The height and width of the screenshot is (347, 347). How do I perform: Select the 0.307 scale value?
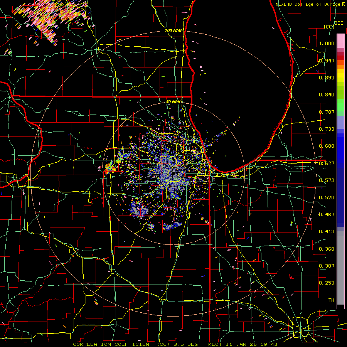click(327, 266)
